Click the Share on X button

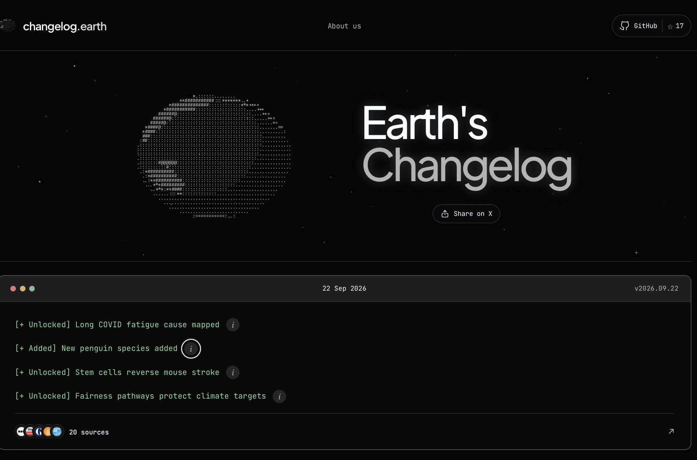tap(466, 214)
